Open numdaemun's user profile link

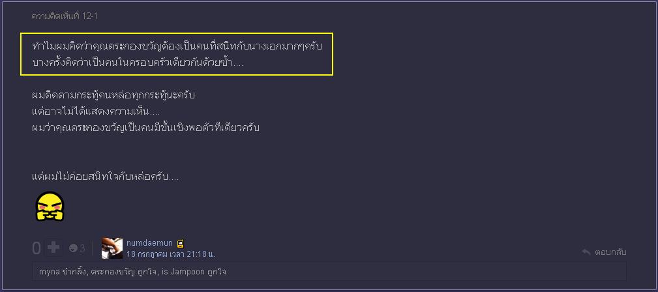pos(149,243)
